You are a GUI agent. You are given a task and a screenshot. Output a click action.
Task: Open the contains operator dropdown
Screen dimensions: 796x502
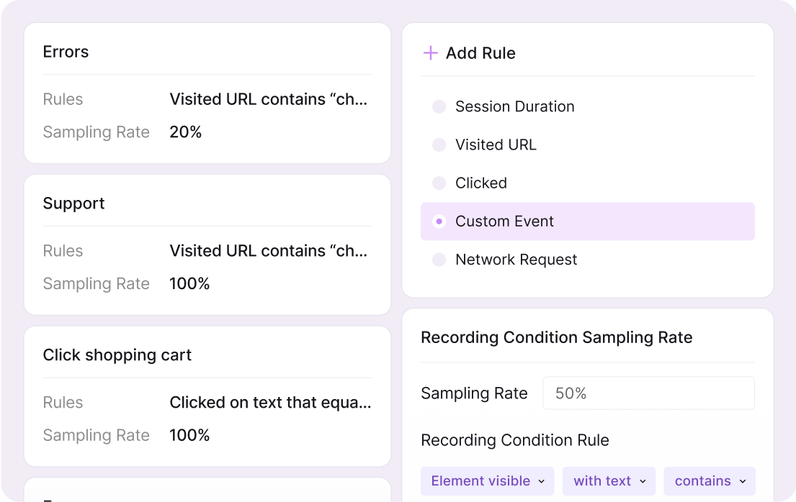coord(710,481)
